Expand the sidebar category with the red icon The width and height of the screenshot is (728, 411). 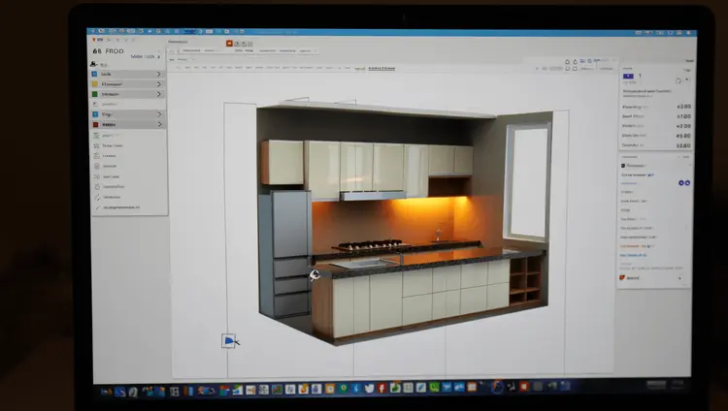tap(159, 124)
